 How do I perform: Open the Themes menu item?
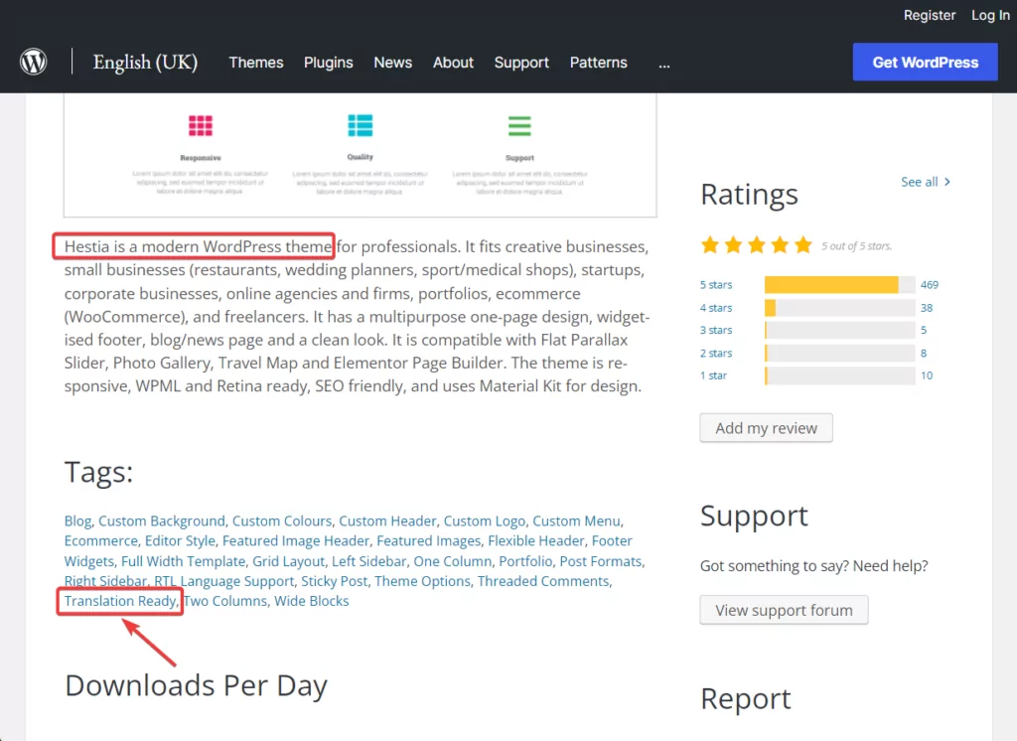[x=256, y=63]
